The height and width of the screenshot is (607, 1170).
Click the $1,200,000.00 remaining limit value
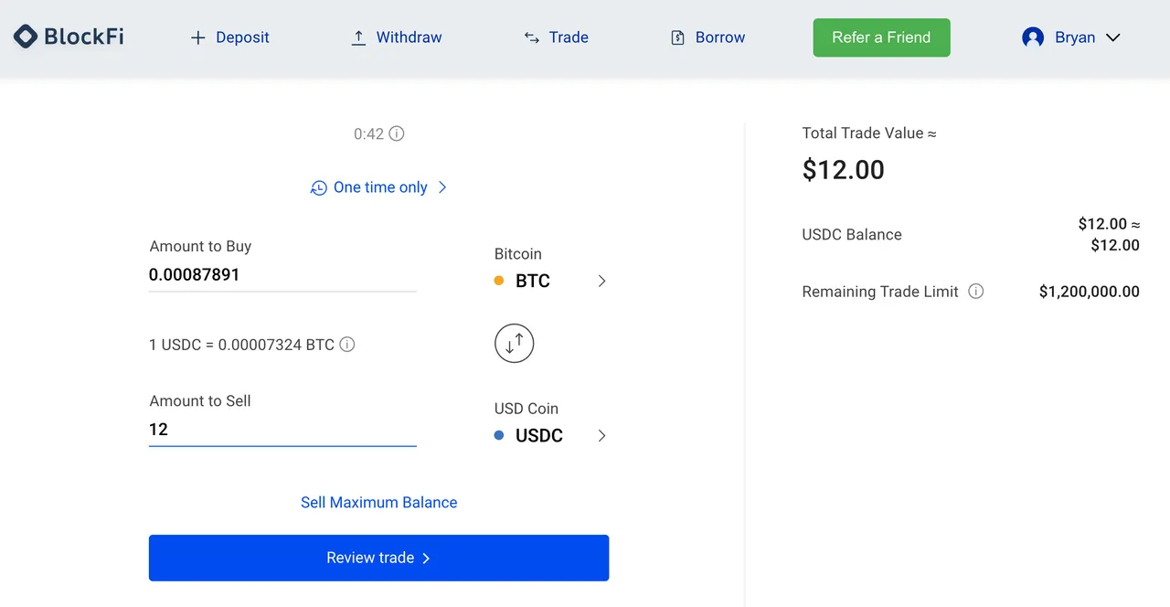click(1090, 292)
